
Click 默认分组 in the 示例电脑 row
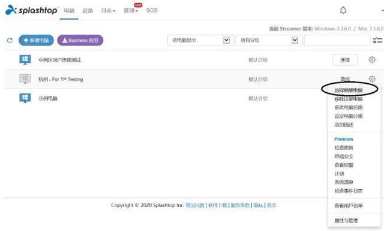click(x=258, y=98)
